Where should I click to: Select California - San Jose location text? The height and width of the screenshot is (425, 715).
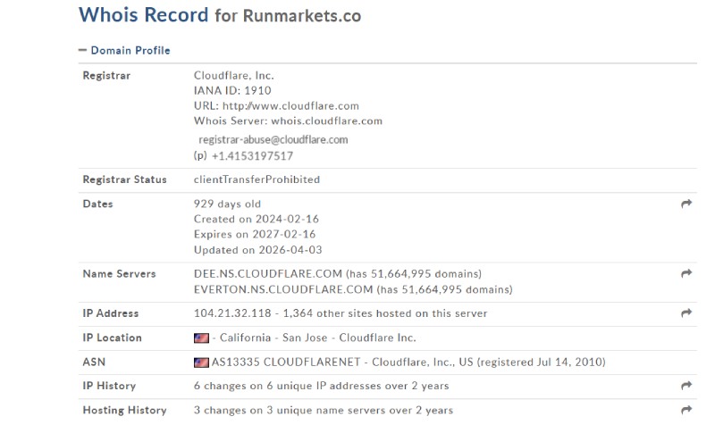273,337
